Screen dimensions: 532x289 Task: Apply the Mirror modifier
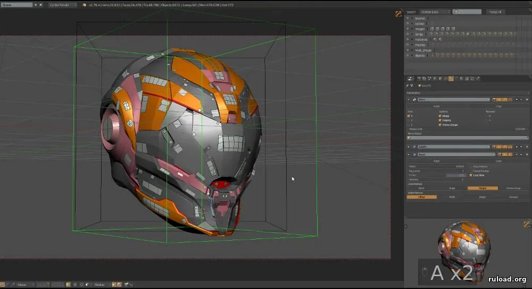click(437, 106)
